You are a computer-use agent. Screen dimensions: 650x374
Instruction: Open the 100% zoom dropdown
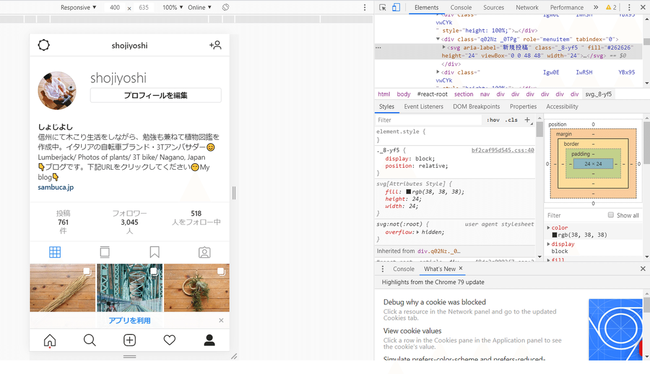[x=173, y=8]
